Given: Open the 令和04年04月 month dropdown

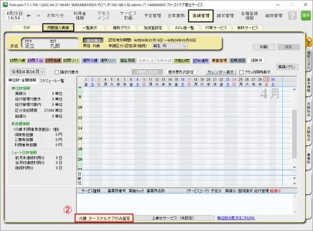Looking at the screenshot, I should [x=30, y=72].
